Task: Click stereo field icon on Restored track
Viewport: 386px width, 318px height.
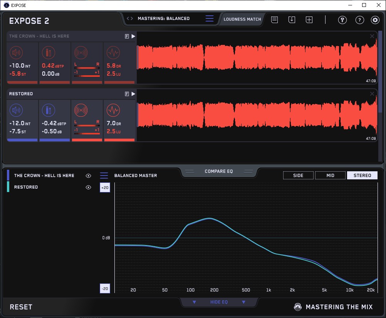Action: pyautogui.click(x=81, y=110)
